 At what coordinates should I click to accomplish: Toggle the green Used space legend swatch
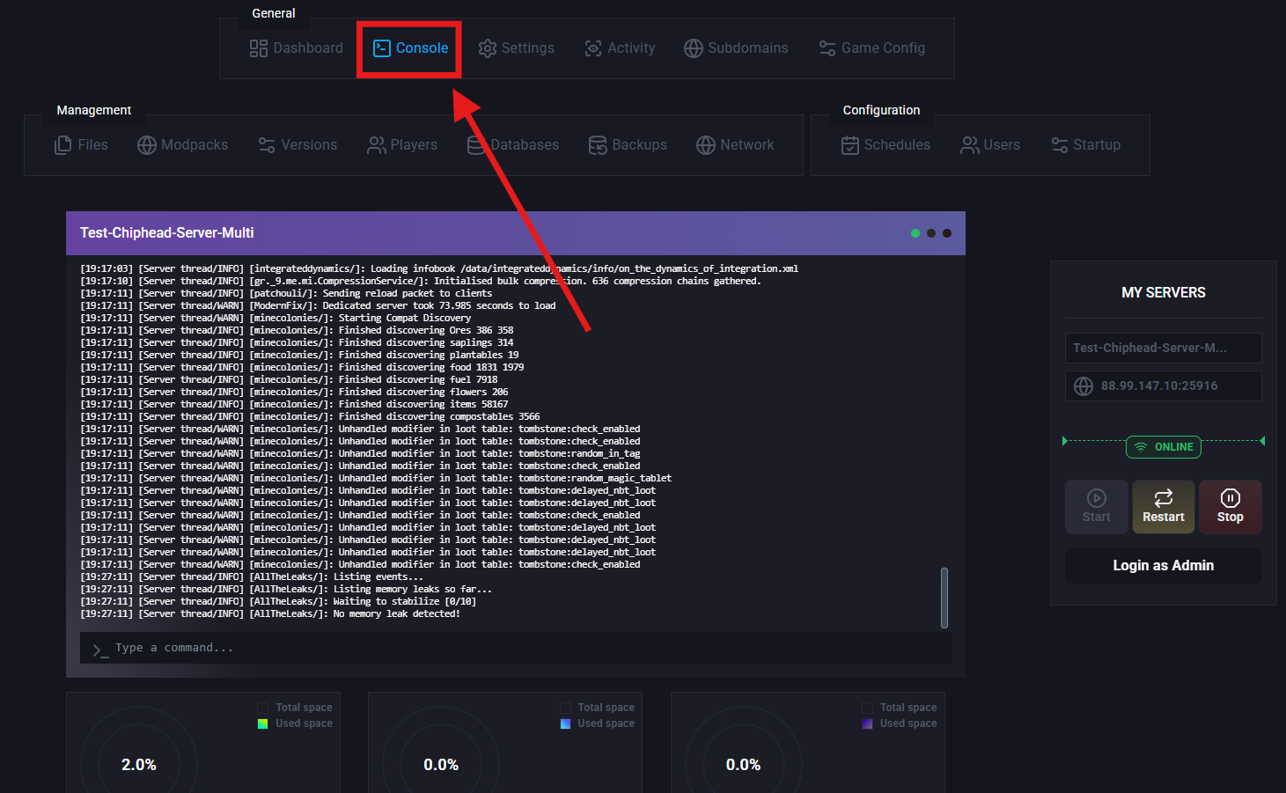point(262,723)
